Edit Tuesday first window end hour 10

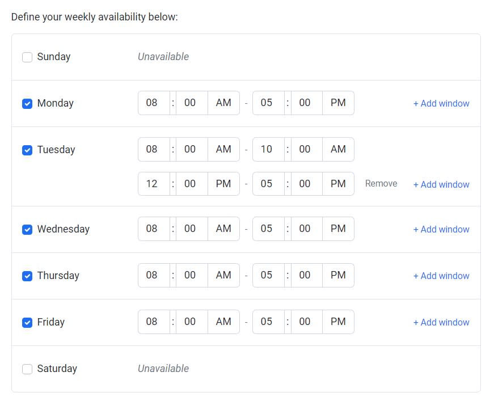point(268,149)
